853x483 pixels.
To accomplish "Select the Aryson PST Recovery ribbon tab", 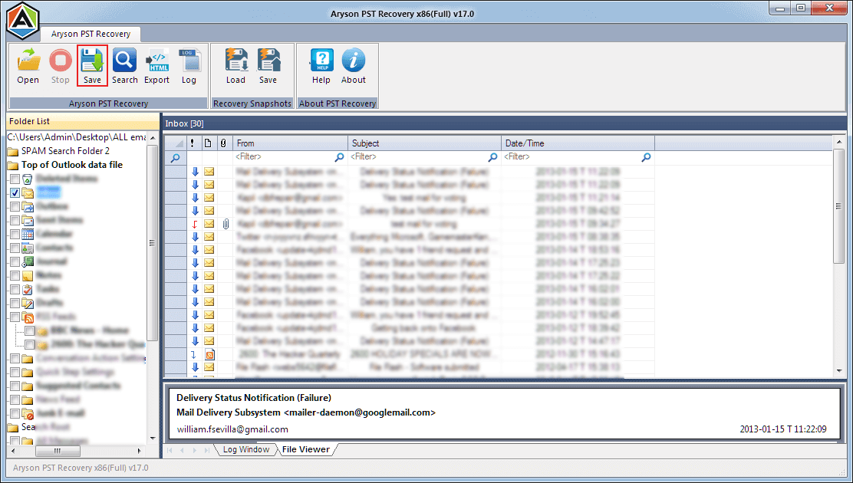I will (91, 34).
